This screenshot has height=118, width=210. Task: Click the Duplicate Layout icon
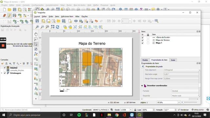point(49,21)
